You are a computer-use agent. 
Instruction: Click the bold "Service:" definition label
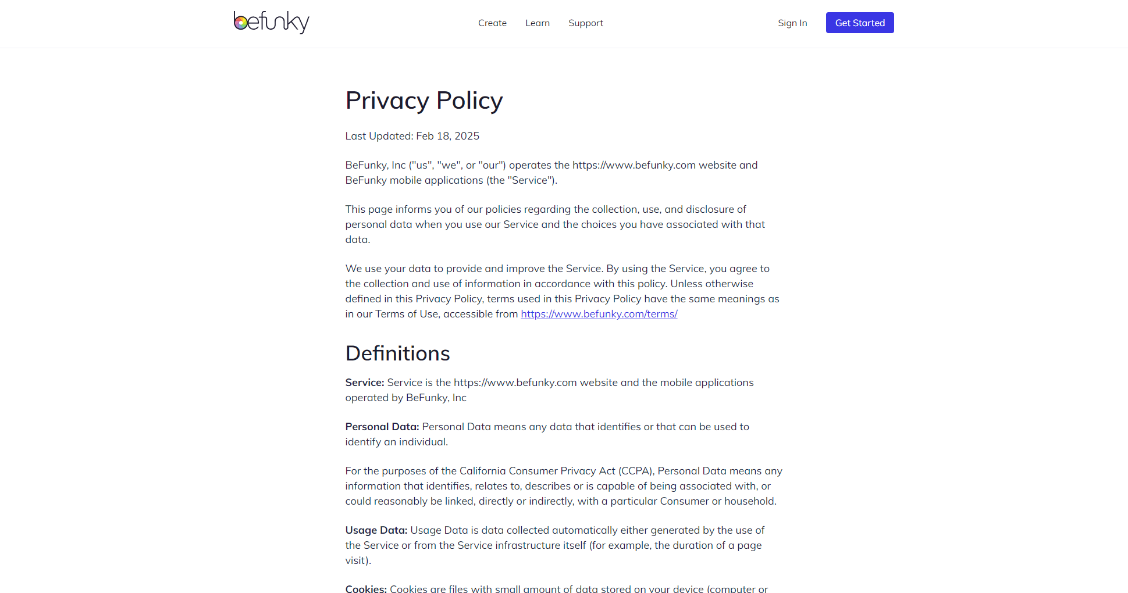365,383
